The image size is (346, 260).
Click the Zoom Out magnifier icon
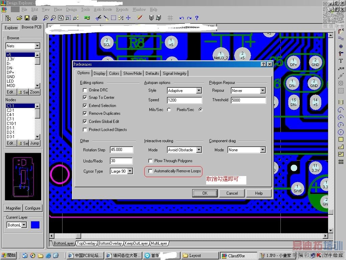(x=53, y=18)
